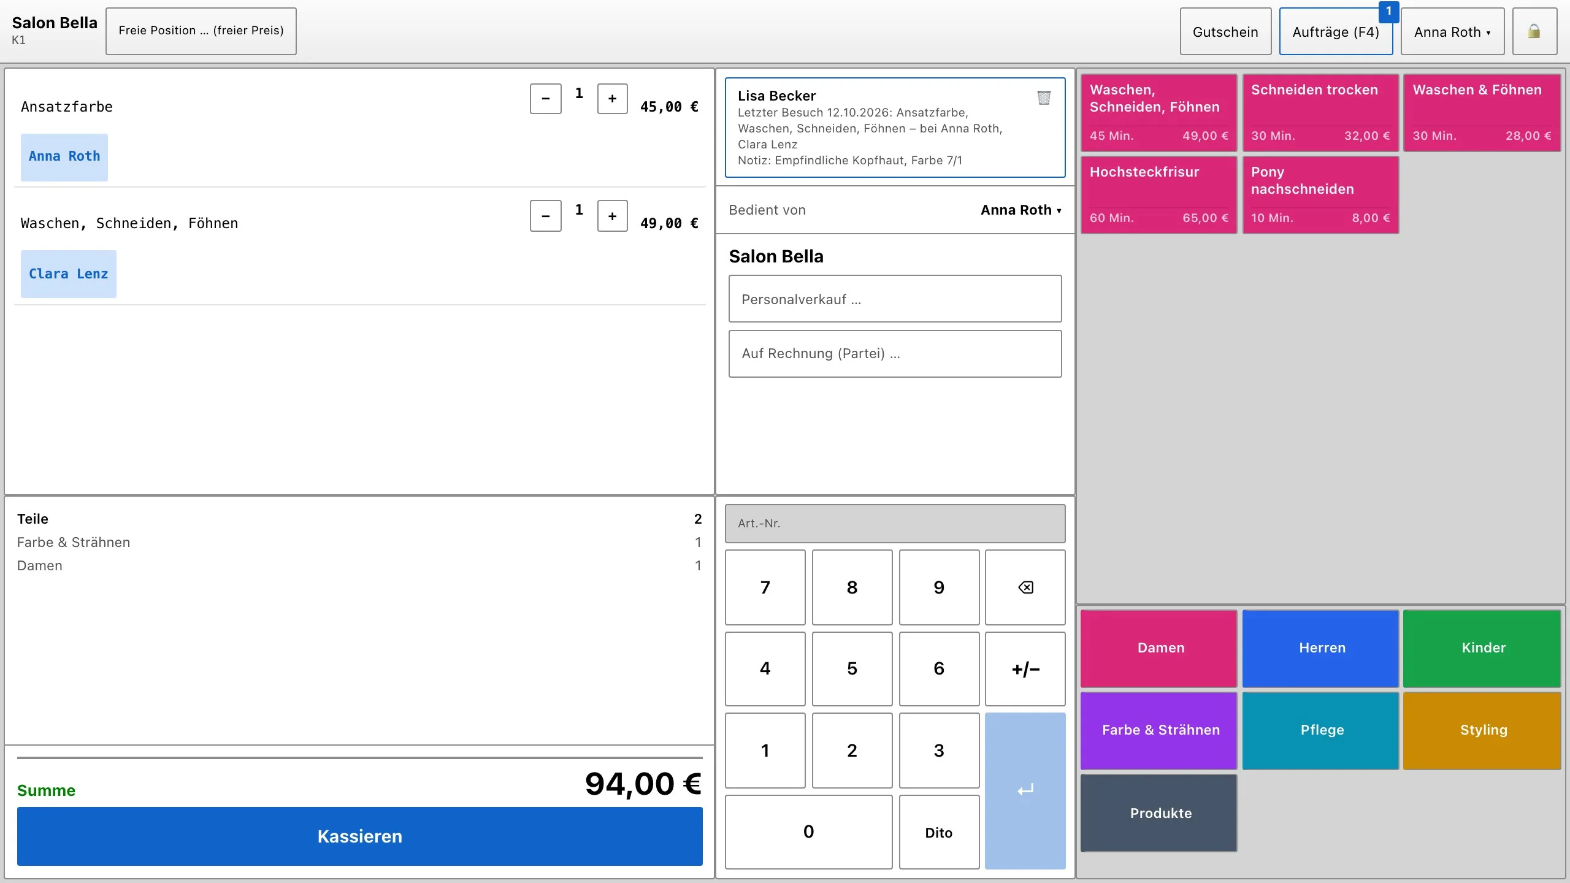Click Auf Rechnung (Partei) option
Screen dimensions: 1570x883
pos(895,354)
